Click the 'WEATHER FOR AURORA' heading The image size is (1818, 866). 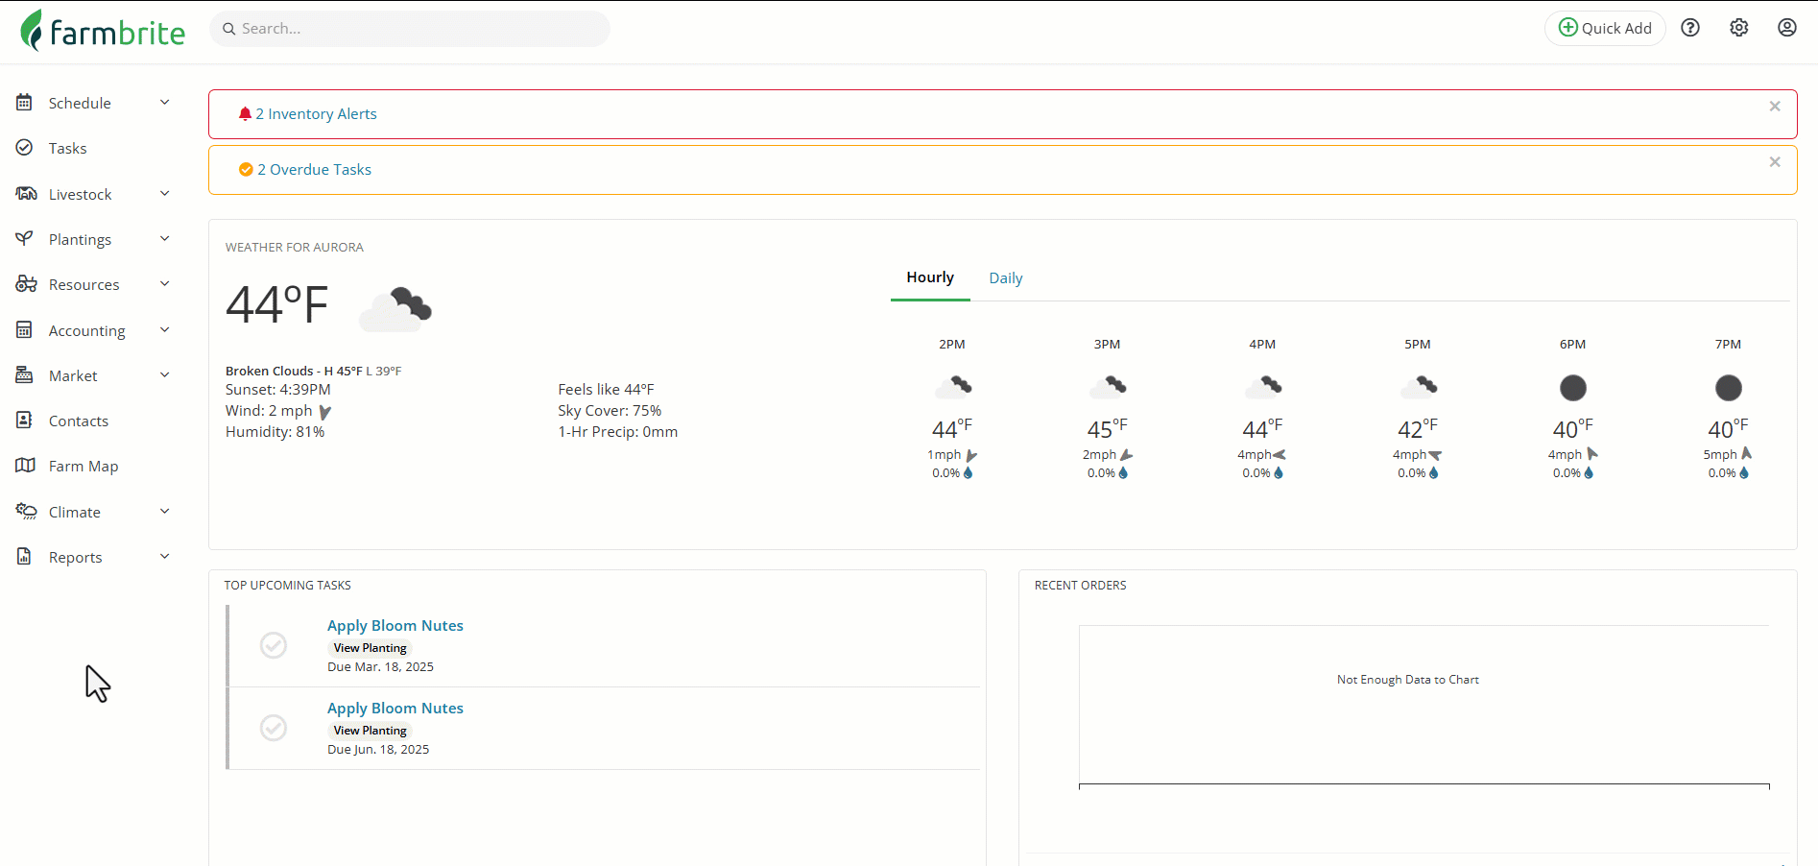pyautogui.click(x=295, y=248)
